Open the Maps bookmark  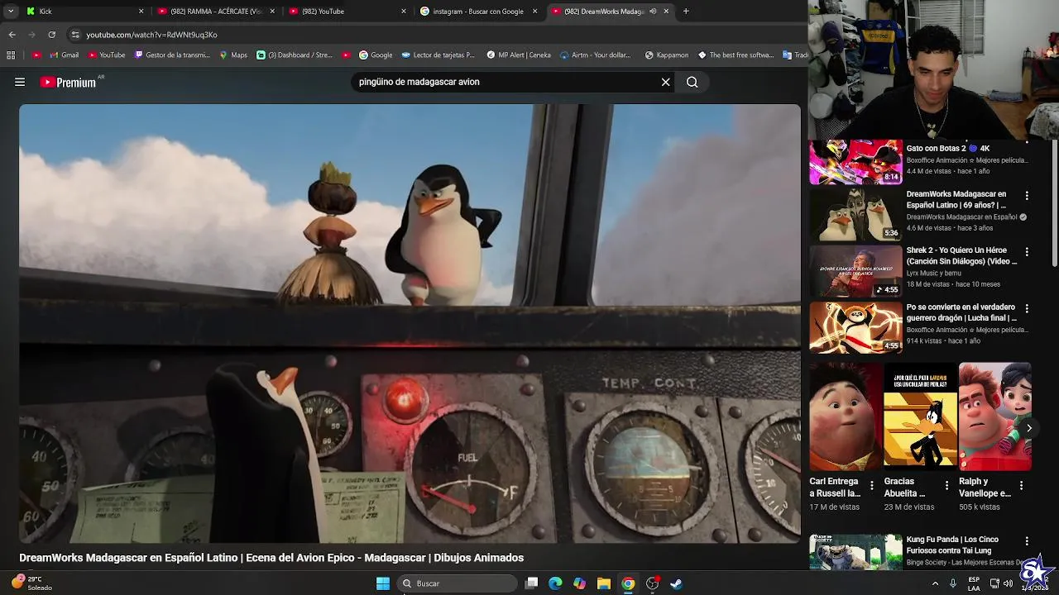233,55
